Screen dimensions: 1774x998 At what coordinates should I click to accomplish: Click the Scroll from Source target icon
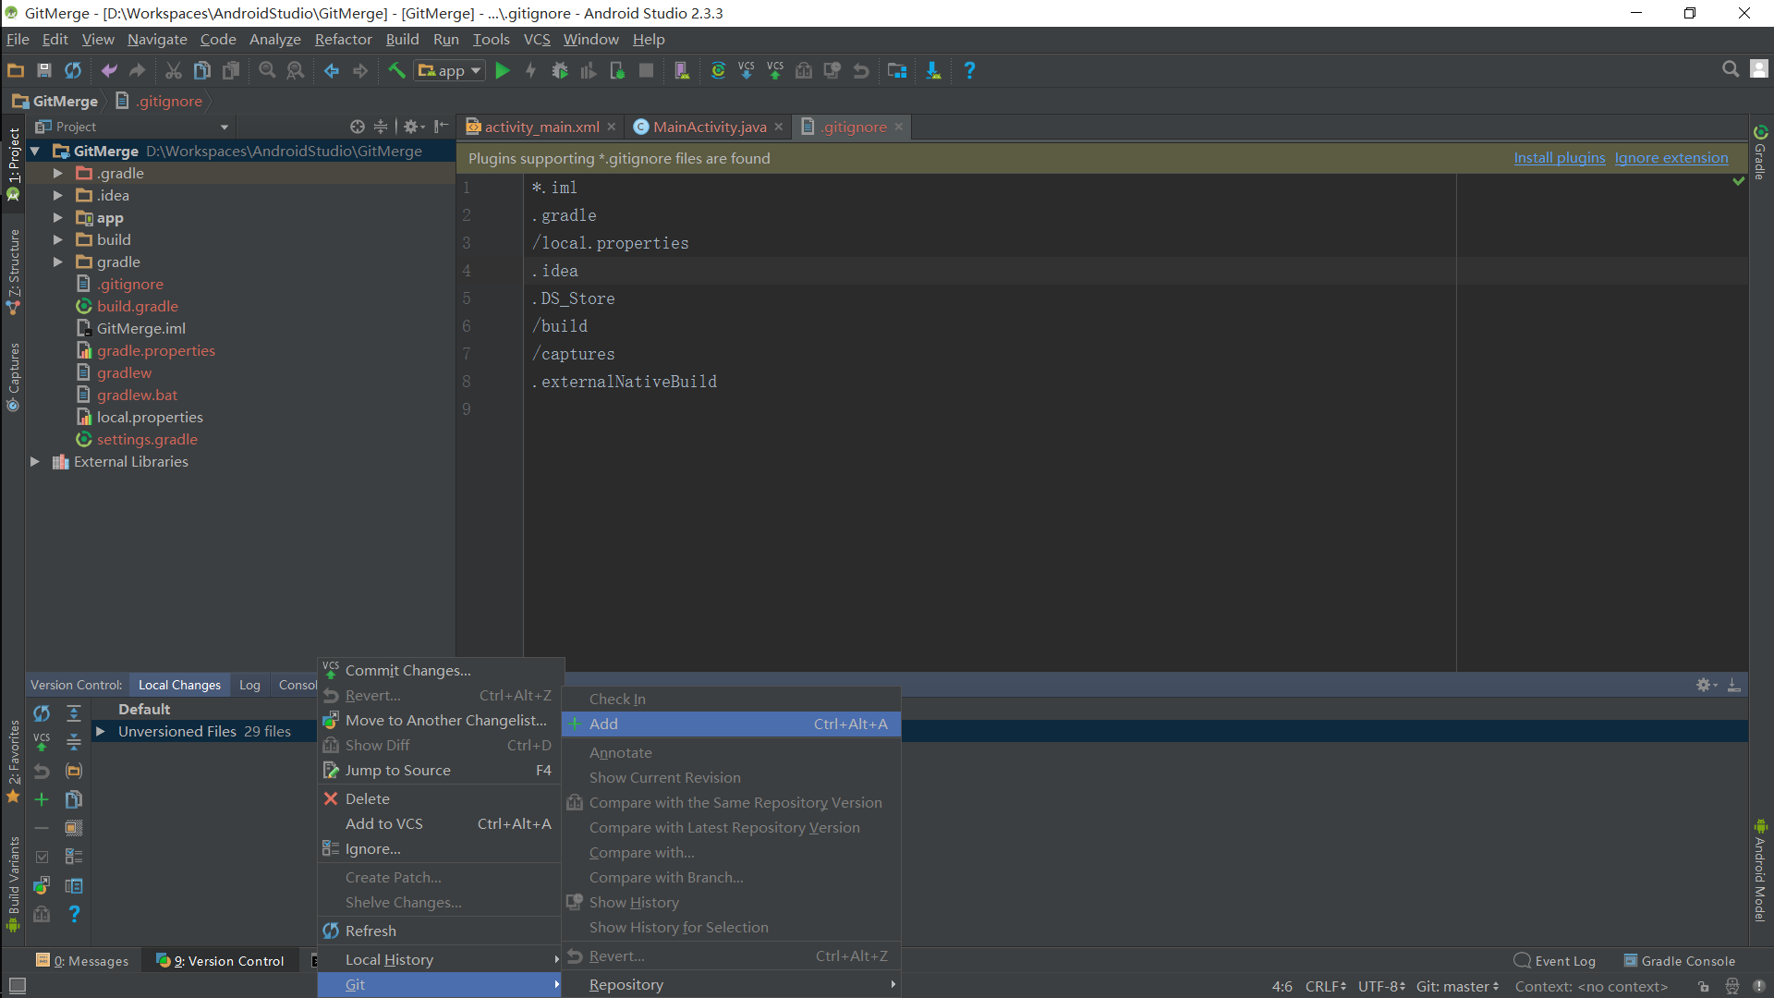[x=358, y=127]
